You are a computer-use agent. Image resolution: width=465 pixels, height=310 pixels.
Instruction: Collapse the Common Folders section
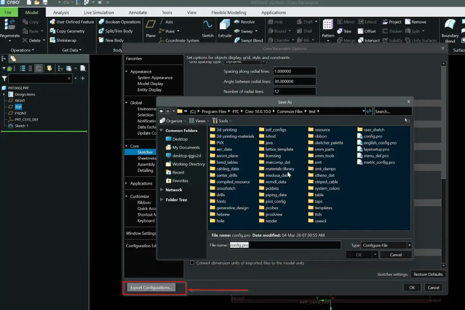162,130
